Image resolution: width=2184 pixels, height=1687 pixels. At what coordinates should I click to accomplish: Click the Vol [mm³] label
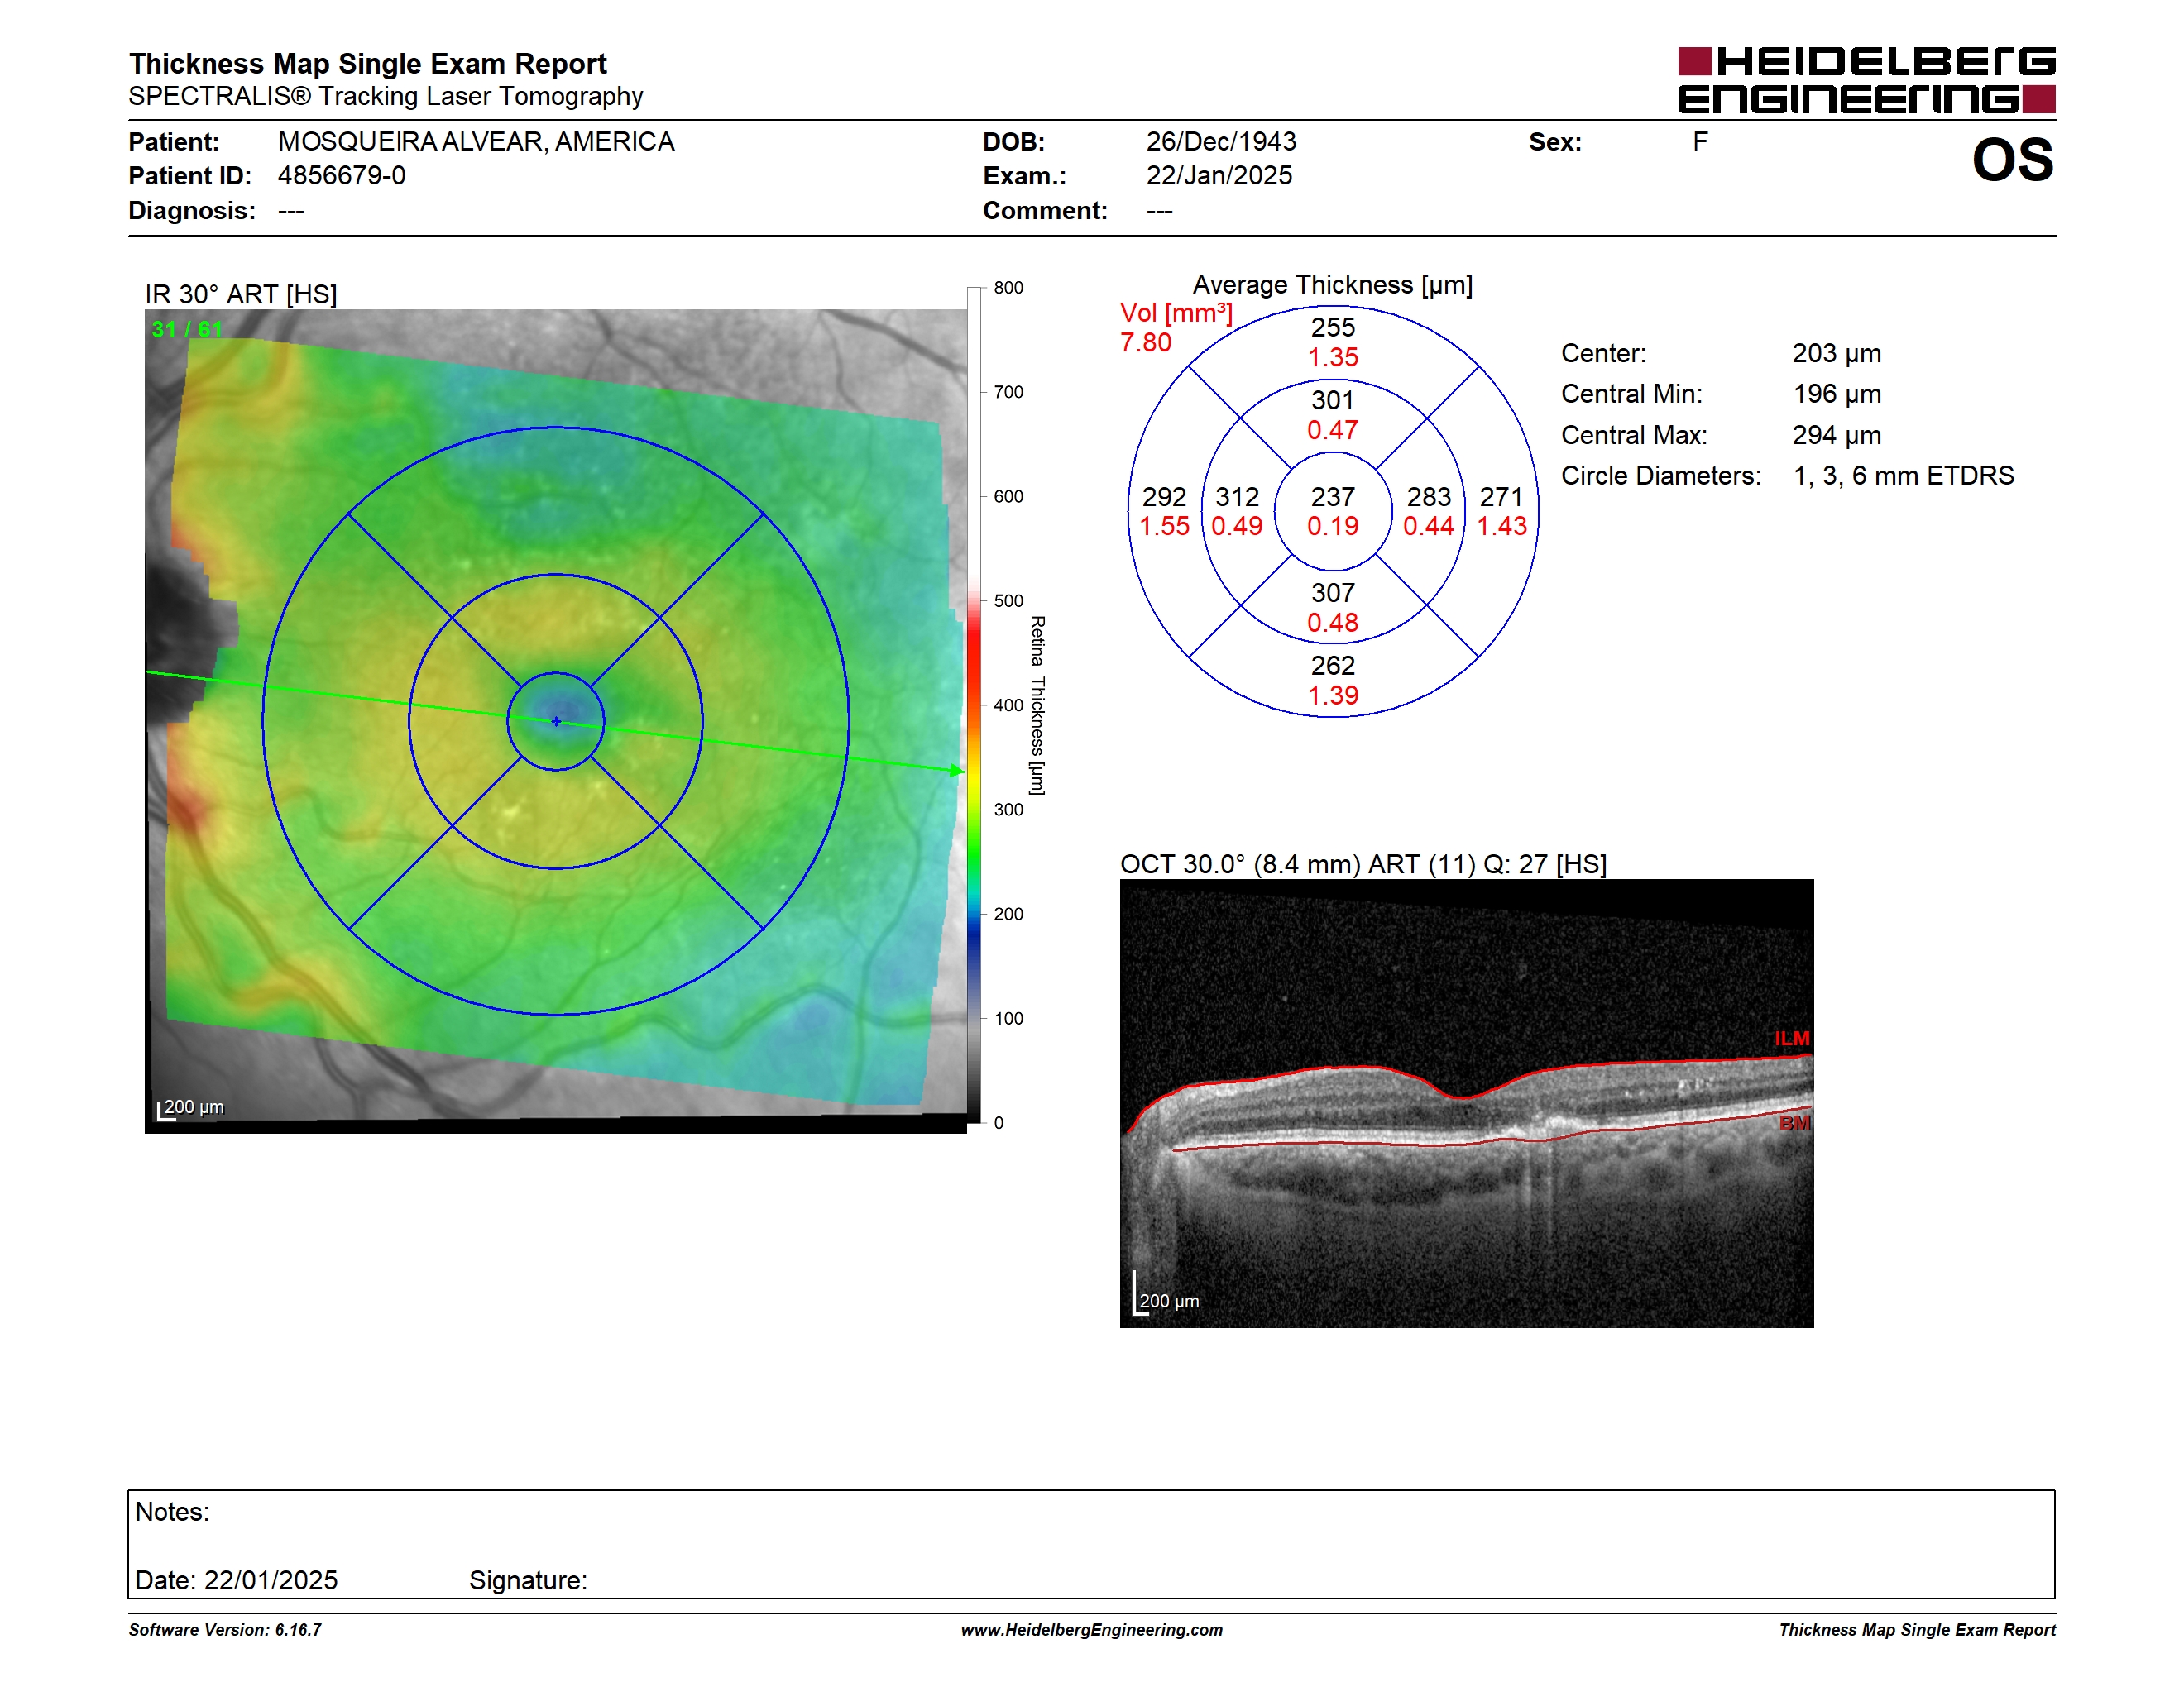[1177, 313]
